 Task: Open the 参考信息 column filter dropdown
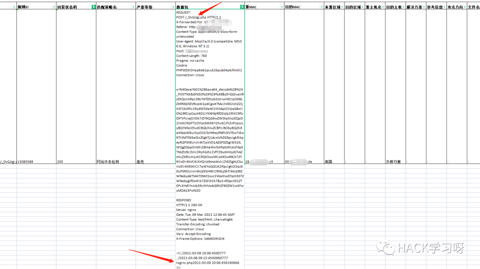[x=444, y=7]
